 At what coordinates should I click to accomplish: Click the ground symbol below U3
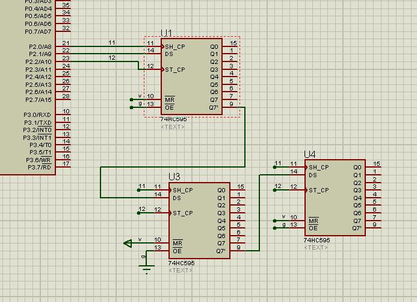pyautogui.click(x=147, y=269)
